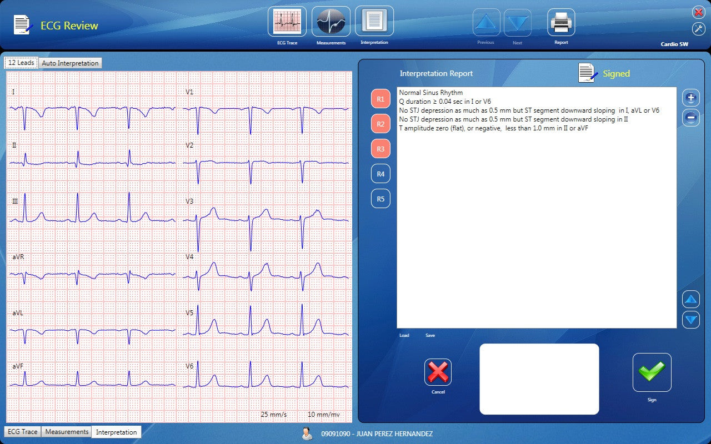Open settings with the wrench icon
This screenshot has height=444, width=711.
(x=698, y=29)
